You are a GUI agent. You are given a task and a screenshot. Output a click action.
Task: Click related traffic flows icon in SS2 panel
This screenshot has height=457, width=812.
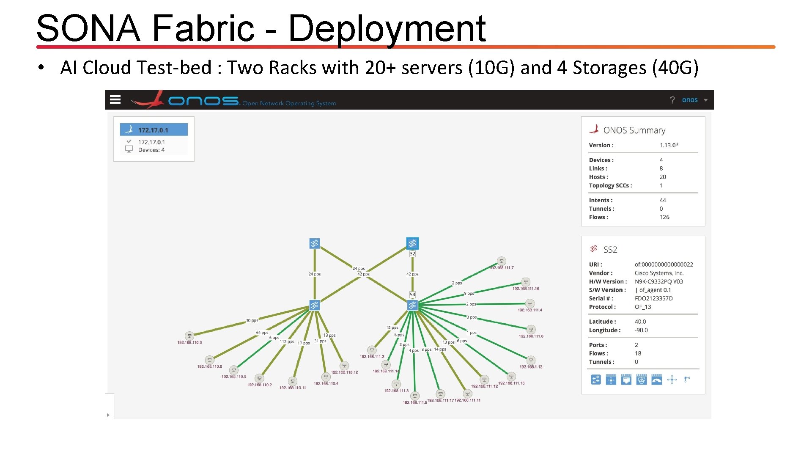pyautogui.click(x=672, y=380)
